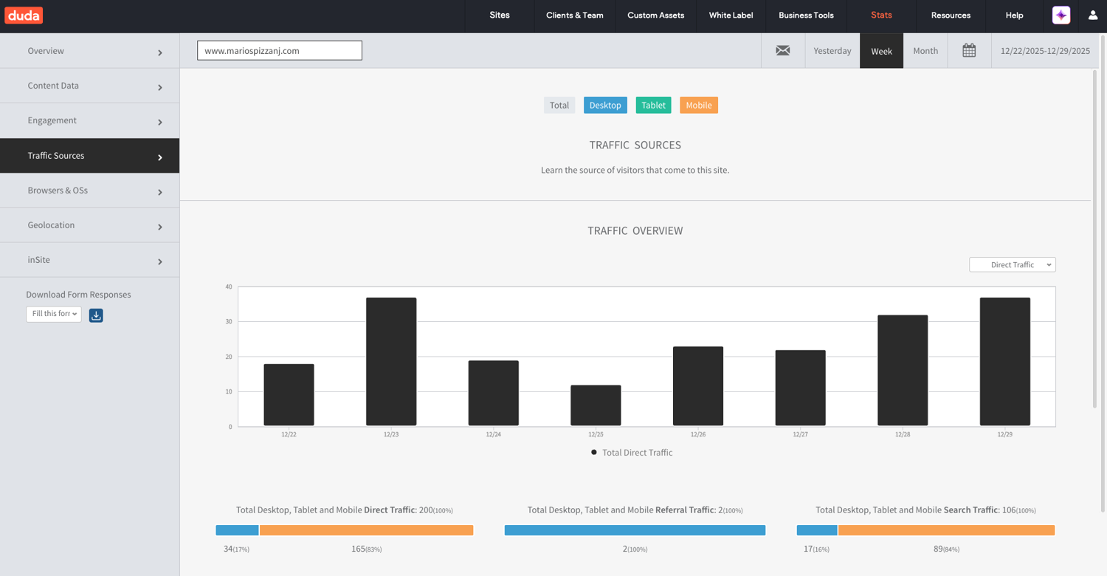Show the Total traffic filter
This screenshot has width=1107, height=576.
(559, 106)
